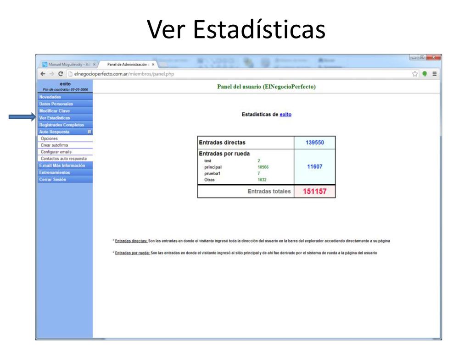This screenshot has width=470, height=352.
Task: Click the underlined Entradas por rueda footnote term
Action: coord(133,253)
